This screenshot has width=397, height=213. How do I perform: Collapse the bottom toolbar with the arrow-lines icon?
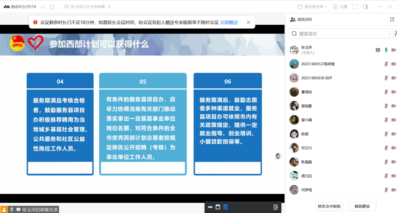(x=276, y=207)
